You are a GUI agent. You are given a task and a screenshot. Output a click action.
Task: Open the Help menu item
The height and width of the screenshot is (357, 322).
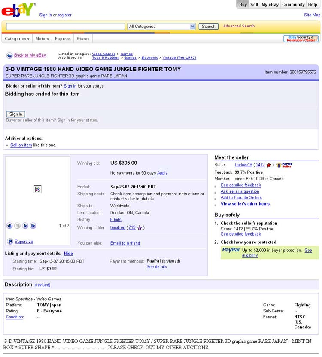point(313,5)
